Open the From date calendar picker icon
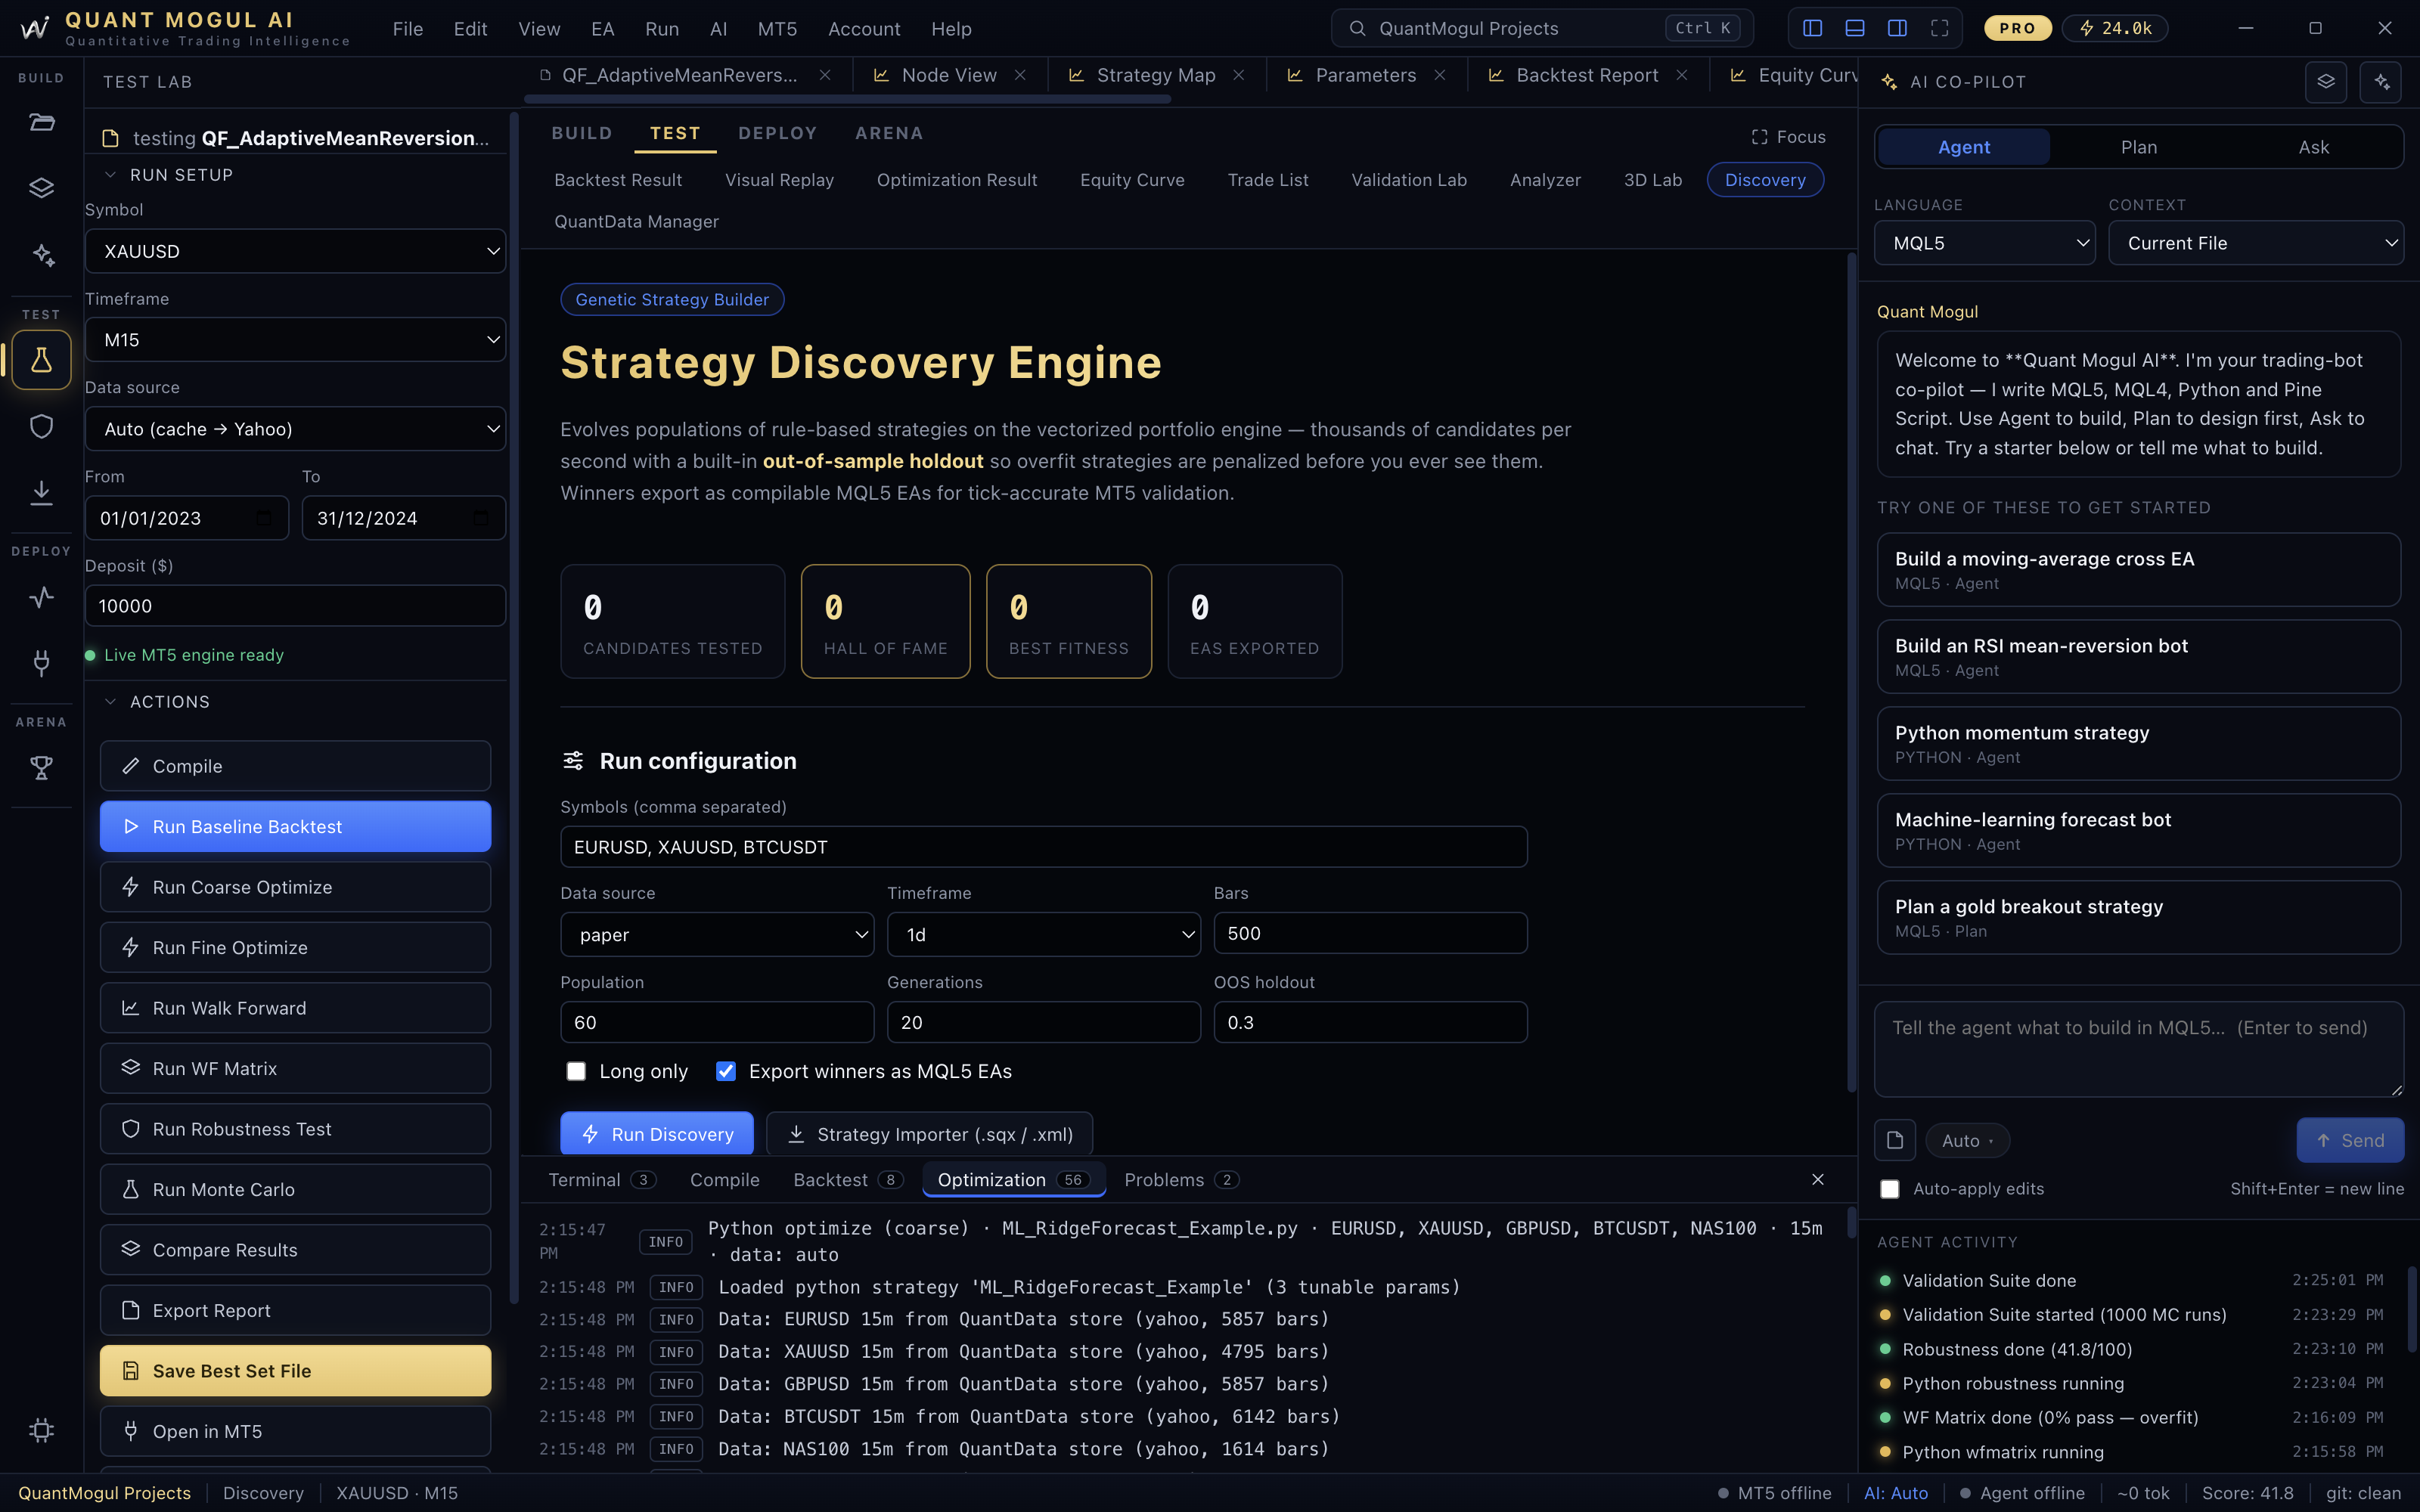The width and height of the screenshot is (2420, 1512). 264,518
